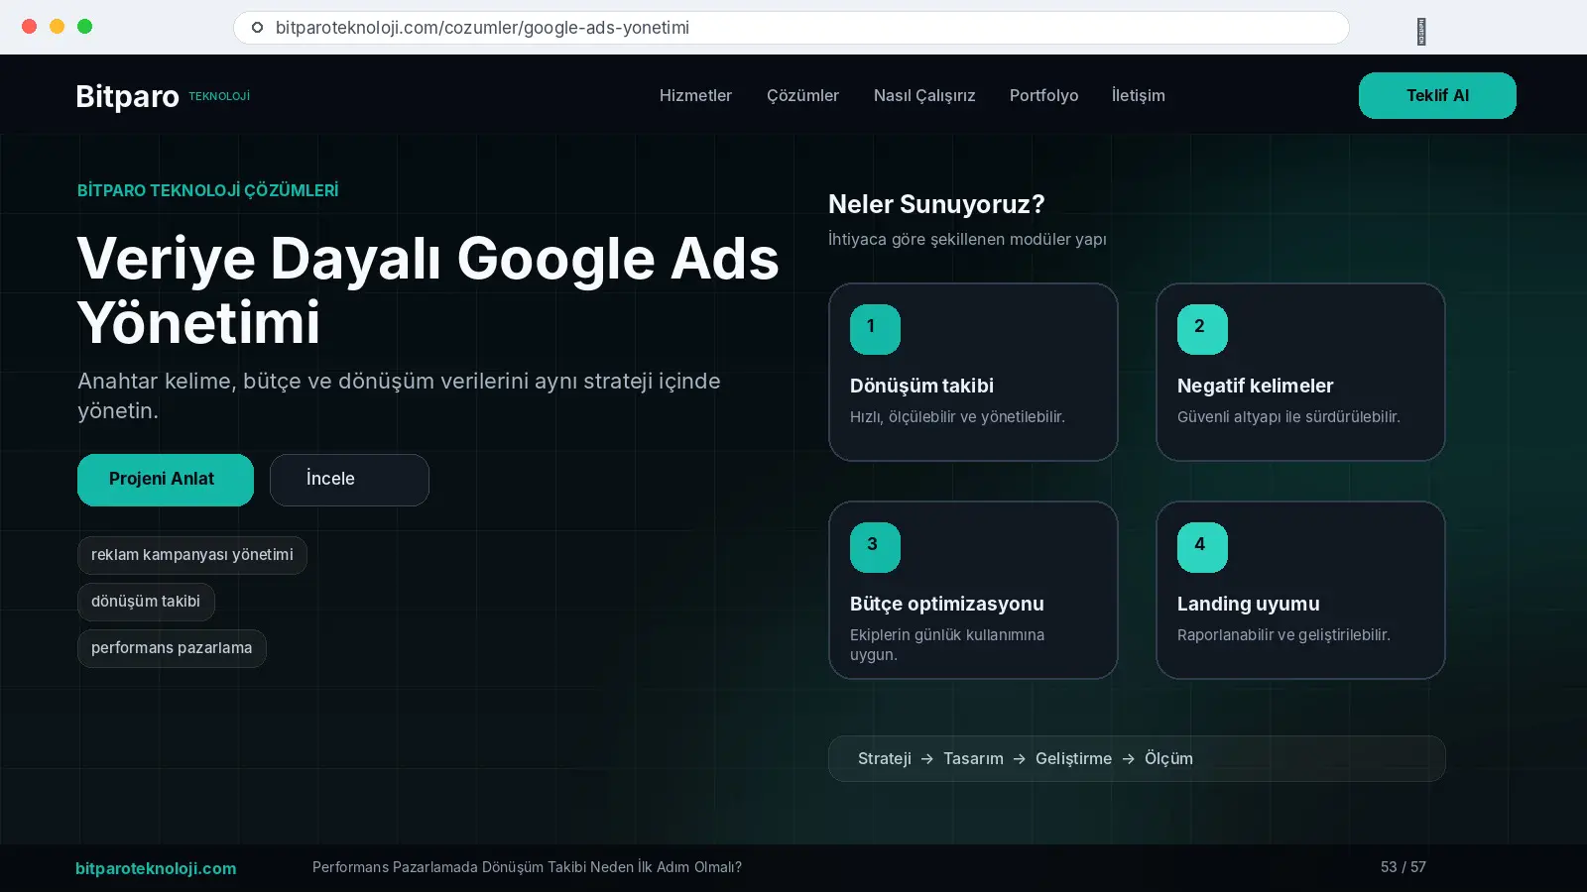Click the Bitparo logo
Viewport: 1587px width, 892px height.
[x=128, y=96]
